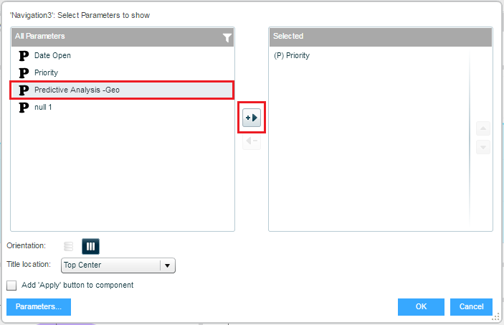Click the Title location dropdown arrow
This screenshot has height=325, width=504.
pyautogui.click(x=168, y=265)
